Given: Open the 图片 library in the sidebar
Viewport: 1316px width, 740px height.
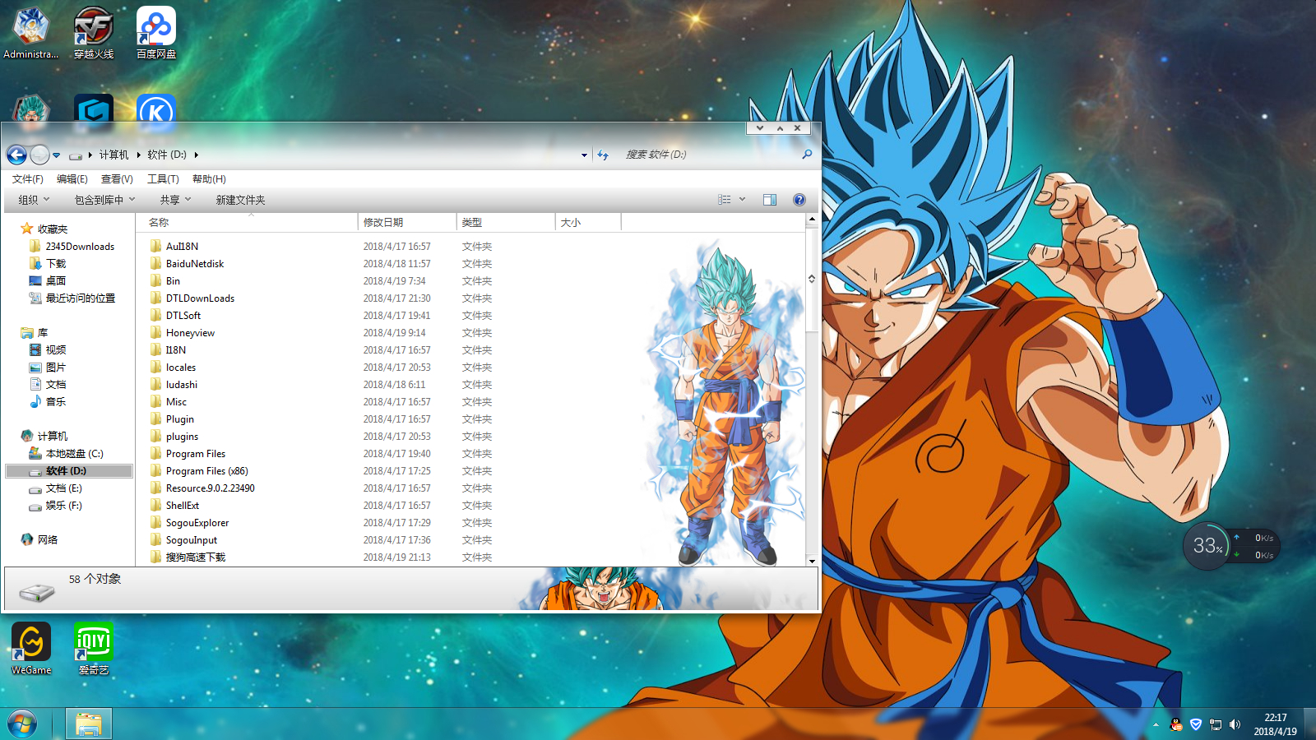Looking at the screenshot, I should pos(56,367).
